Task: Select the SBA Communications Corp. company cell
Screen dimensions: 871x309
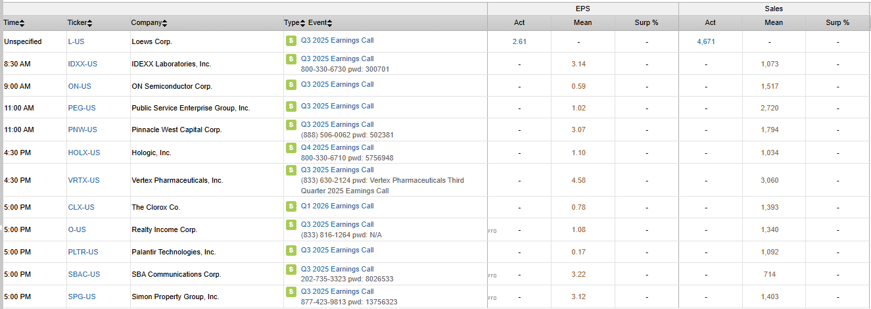Action: 176,274
